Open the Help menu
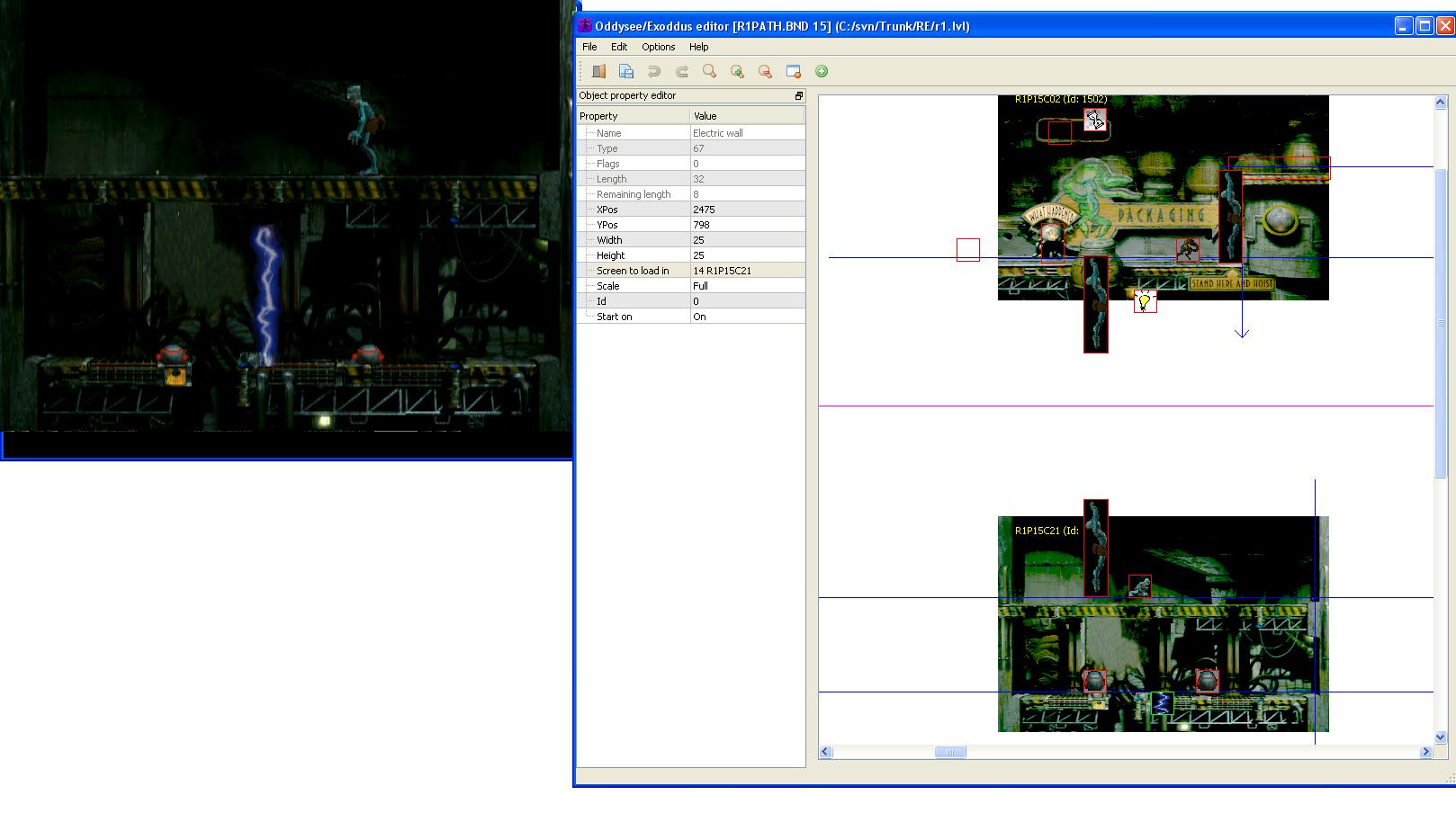The image size is (1456, 813). point(698,47)
